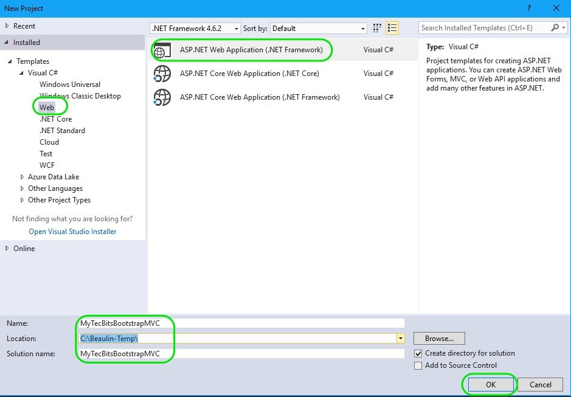Switch to small icons grid view
This screenshot has width=571, height=397.
[377, 28]
